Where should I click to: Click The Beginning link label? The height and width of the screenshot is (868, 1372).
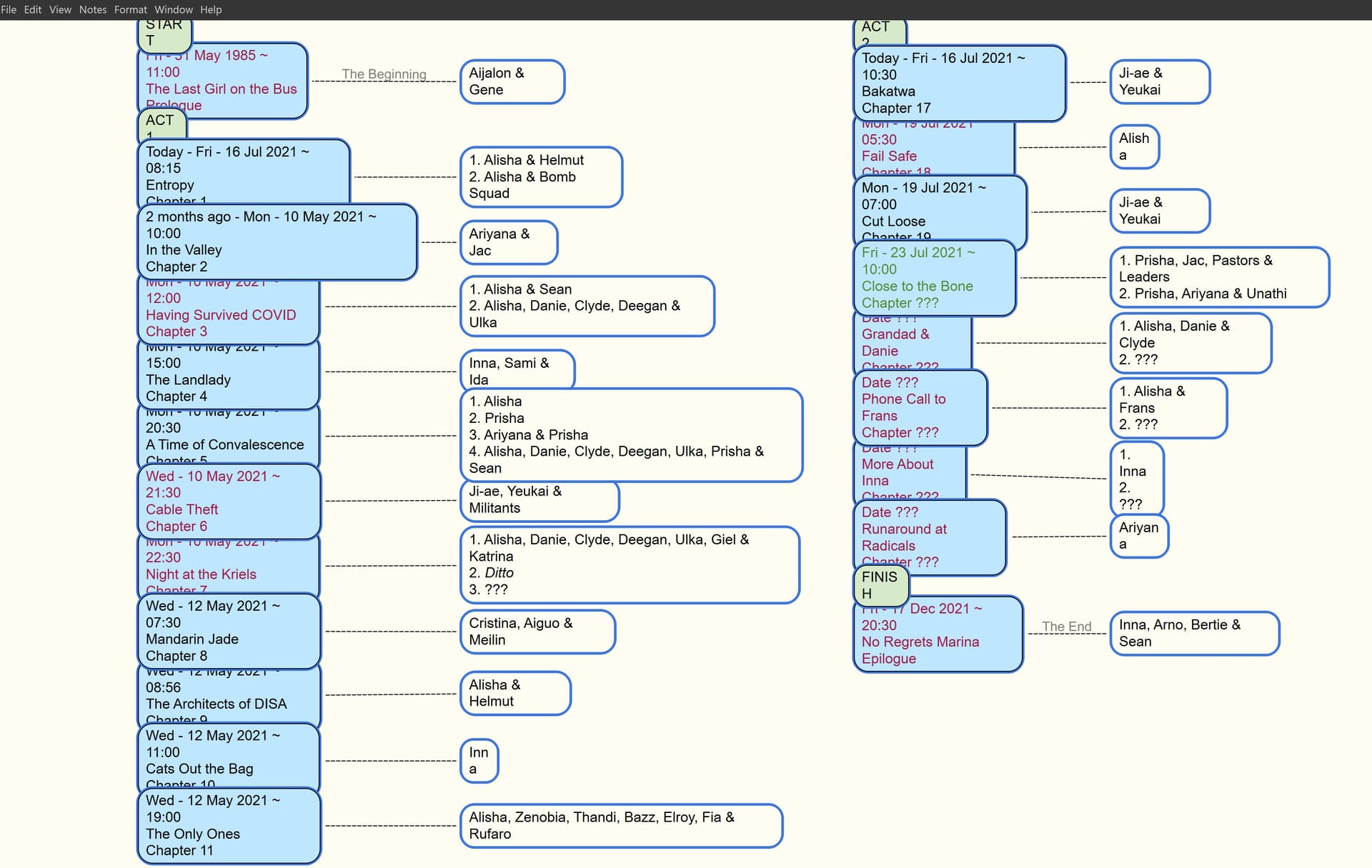tap(384, 74)
